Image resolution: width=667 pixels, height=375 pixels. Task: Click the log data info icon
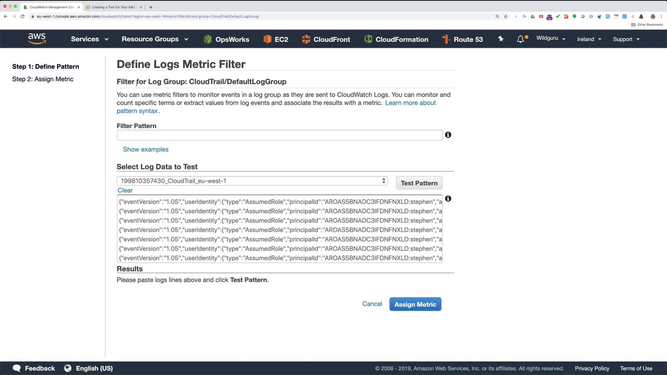pos(448,199)
